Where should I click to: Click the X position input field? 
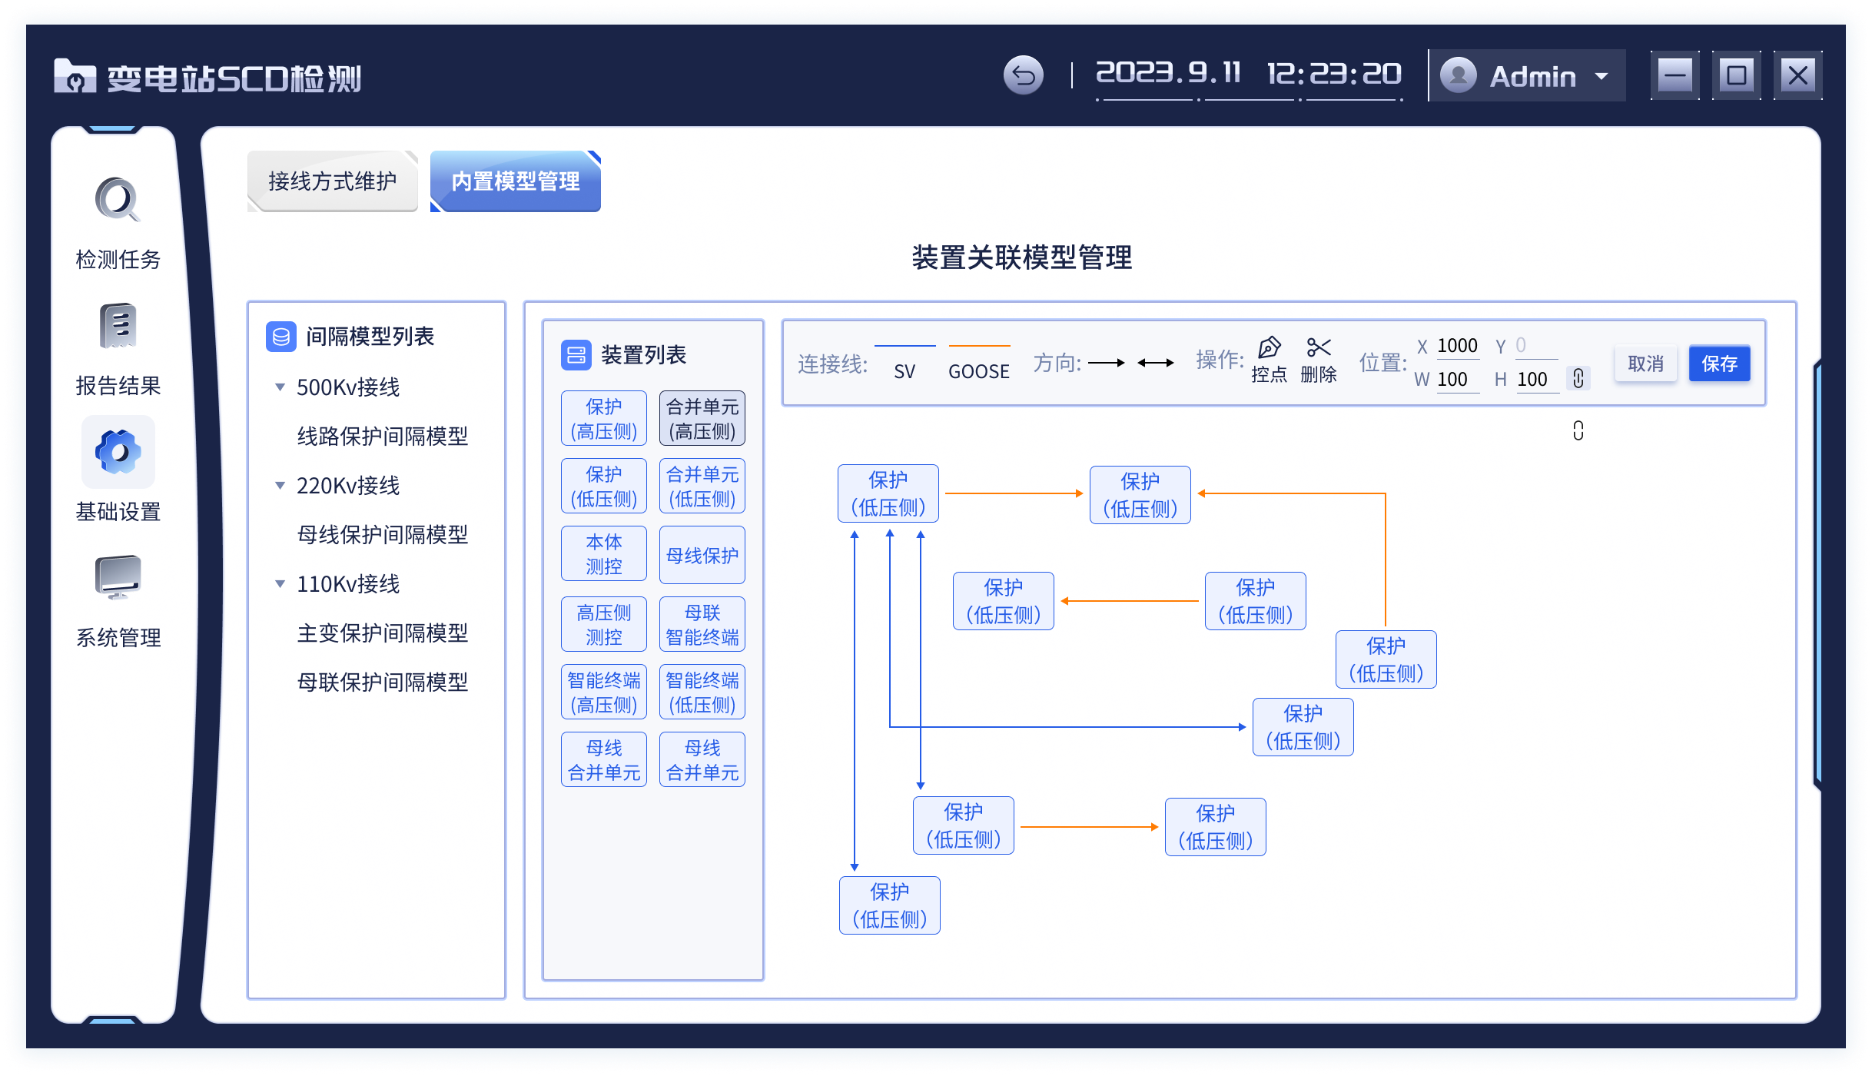click(x=1457, y=346)
